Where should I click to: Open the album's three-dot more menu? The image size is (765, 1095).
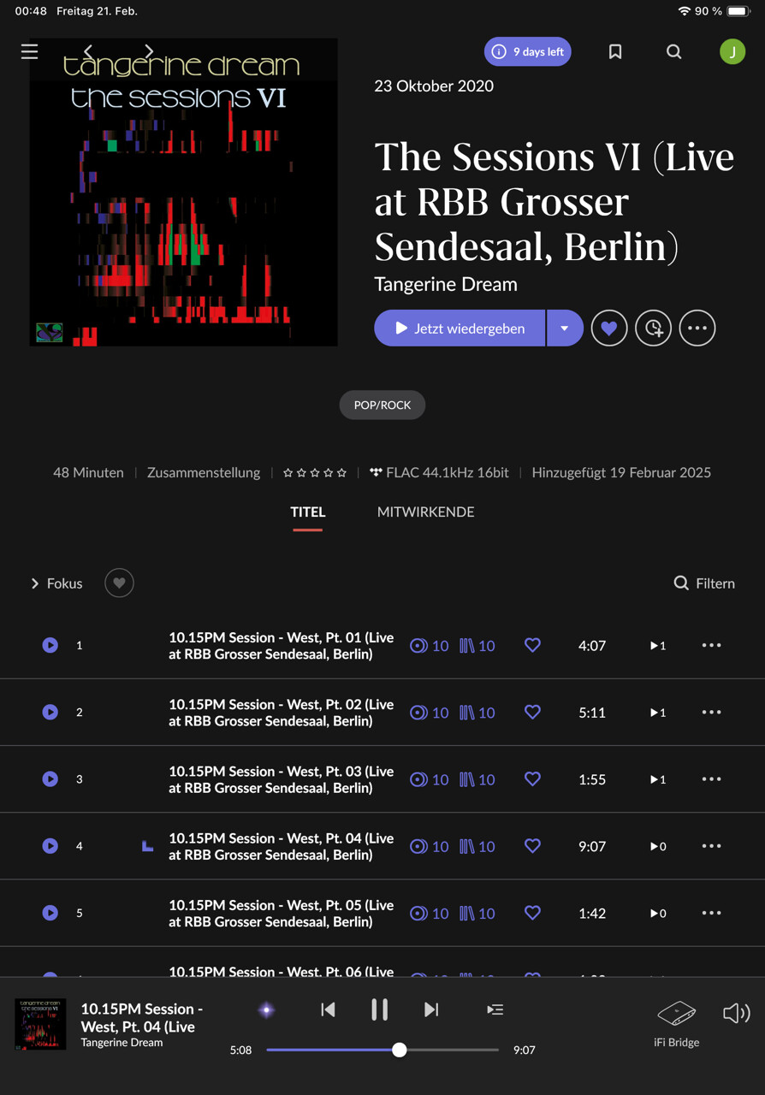[697, 328]
